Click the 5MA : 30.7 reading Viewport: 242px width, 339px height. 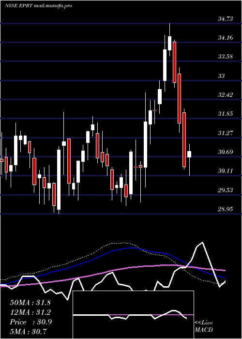click(28, 331)
